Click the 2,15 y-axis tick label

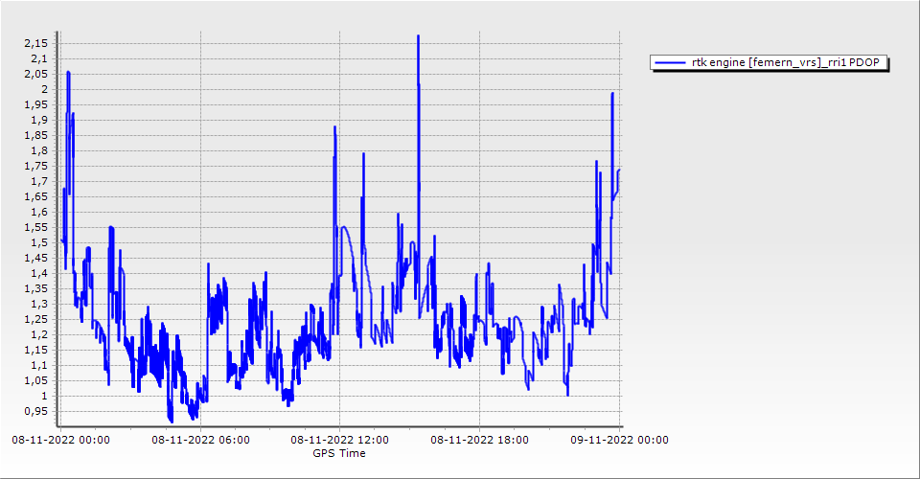point(35,43)
